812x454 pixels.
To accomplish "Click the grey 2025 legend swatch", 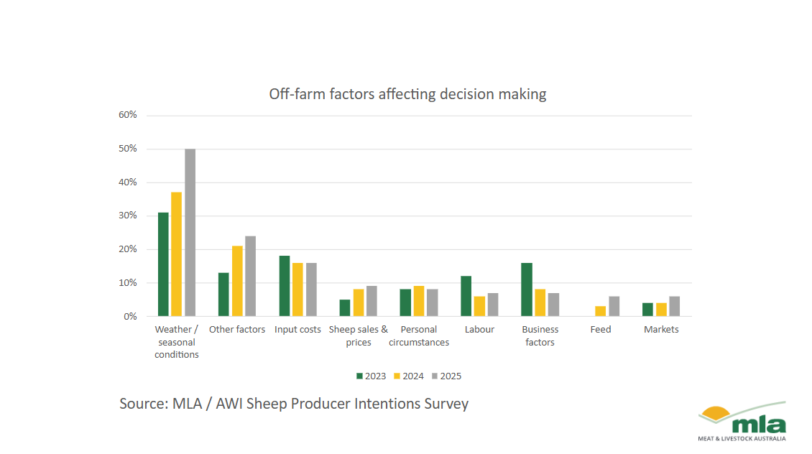I will (435, 376).
